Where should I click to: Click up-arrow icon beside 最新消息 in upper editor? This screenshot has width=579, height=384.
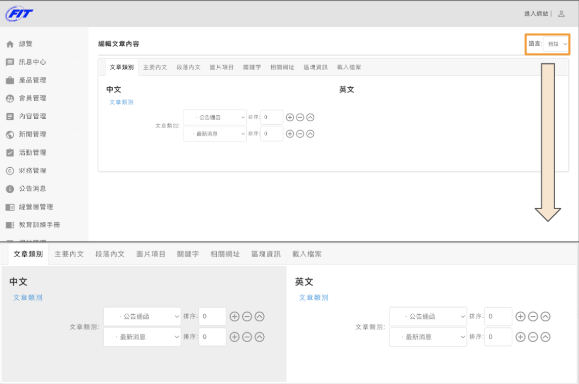click(311, 134)
